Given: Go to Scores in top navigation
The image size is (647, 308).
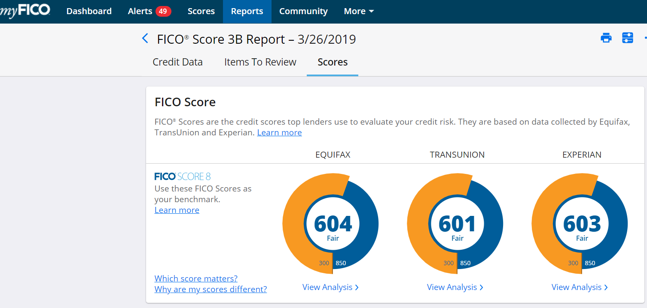Looking at the screenshot, I should pyautogui.click(x=201, y=12).
